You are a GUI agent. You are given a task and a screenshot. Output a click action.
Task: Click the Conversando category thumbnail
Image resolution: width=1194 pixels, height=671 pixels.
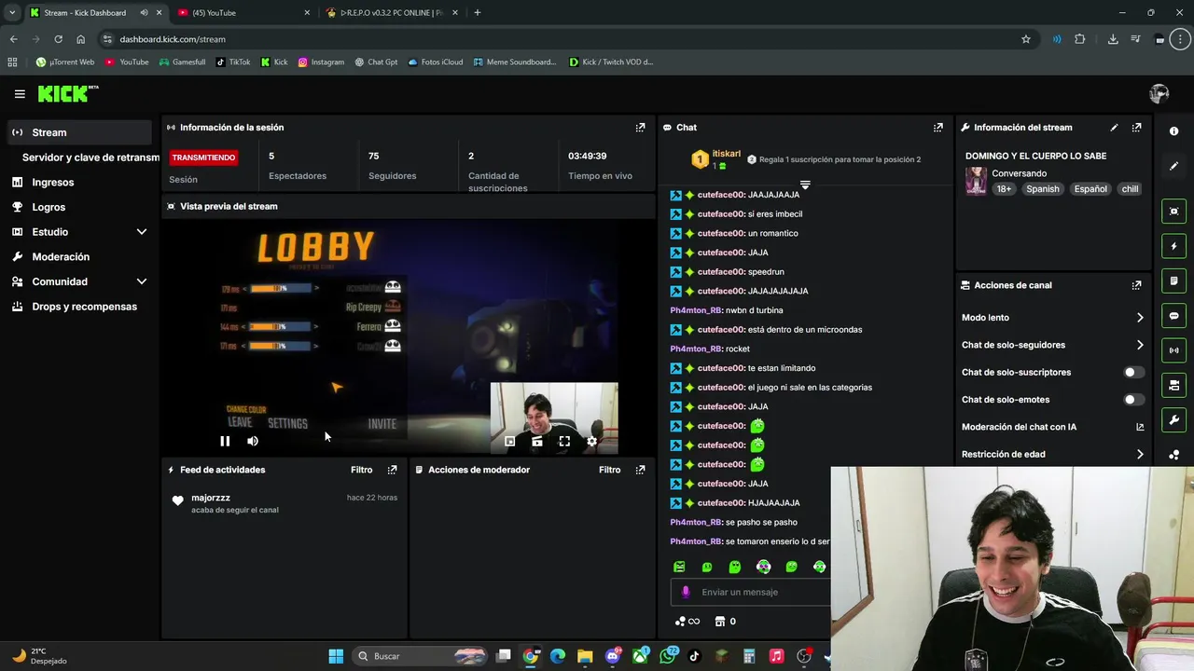pos(976,181)
